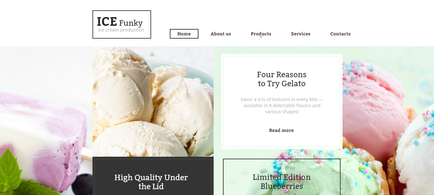Screen dimensions: 434x195
Task: Navigate to the Services page
Action: click(x=301, y=34)
